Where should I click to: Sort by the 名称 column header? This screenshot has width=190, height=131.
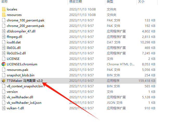[x=4, y=2]
